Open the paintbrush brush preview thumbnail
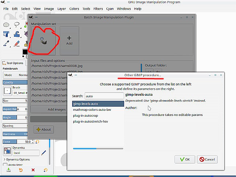This screenshot has width=236, height=177. click(7, 91)
